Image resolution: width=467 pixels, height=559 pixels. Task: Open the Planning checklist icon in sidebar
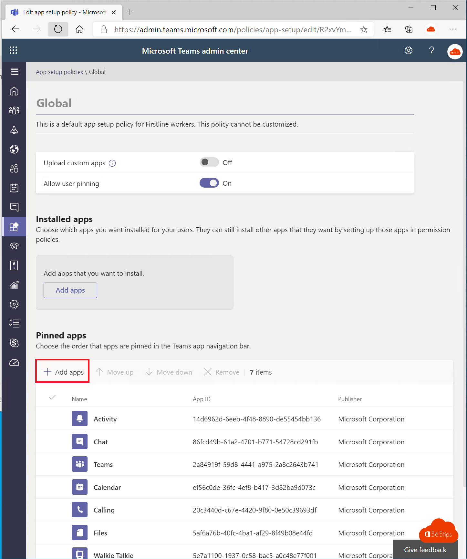click(14, 324)
